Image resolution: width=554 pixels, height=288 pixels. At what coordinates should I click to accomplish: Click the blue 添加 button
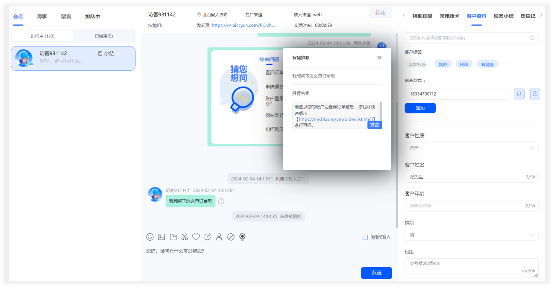click(x=420, y=108)
